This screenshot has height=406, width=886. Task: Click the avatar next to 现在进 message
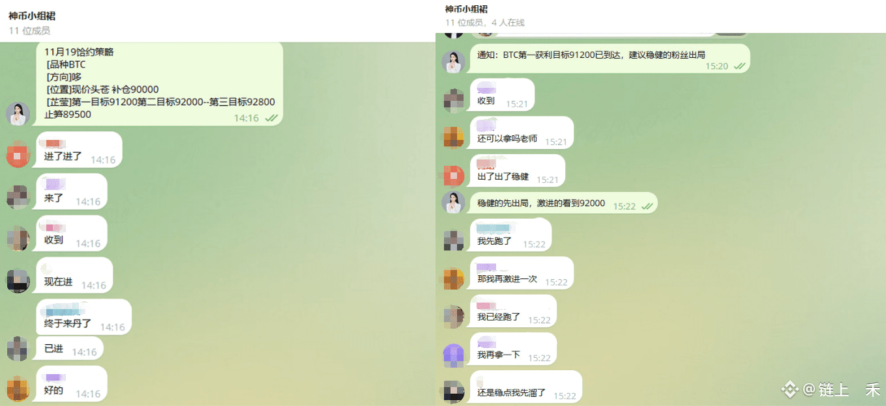[18, 281]
